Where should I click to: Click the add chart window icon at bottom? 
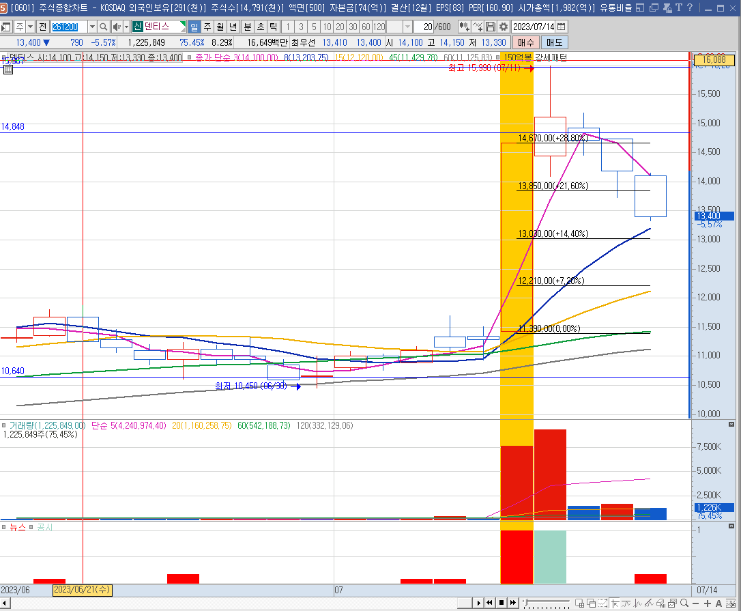point(580,603)
